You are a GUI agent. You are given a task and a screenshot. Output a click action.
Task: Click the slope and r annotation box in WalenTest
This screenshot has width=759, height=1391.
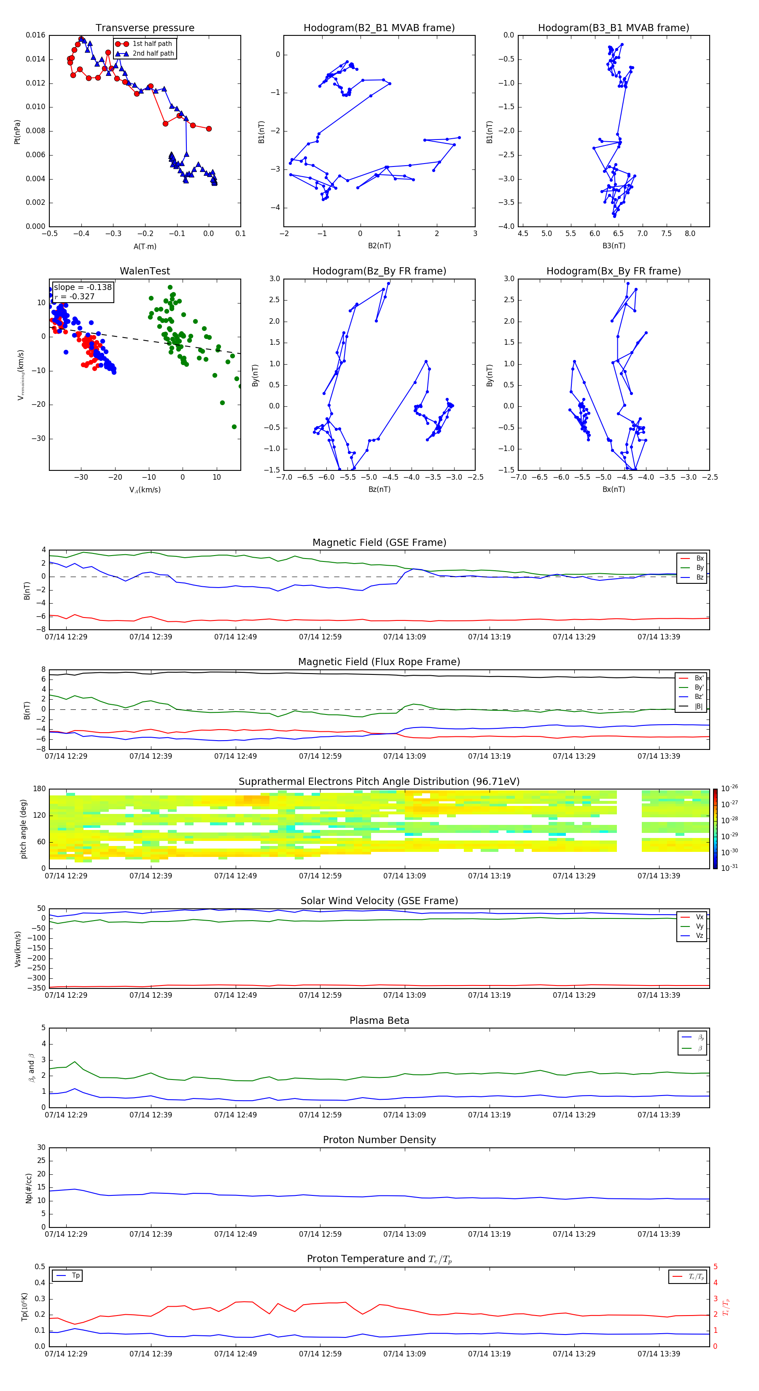[83, 292]
